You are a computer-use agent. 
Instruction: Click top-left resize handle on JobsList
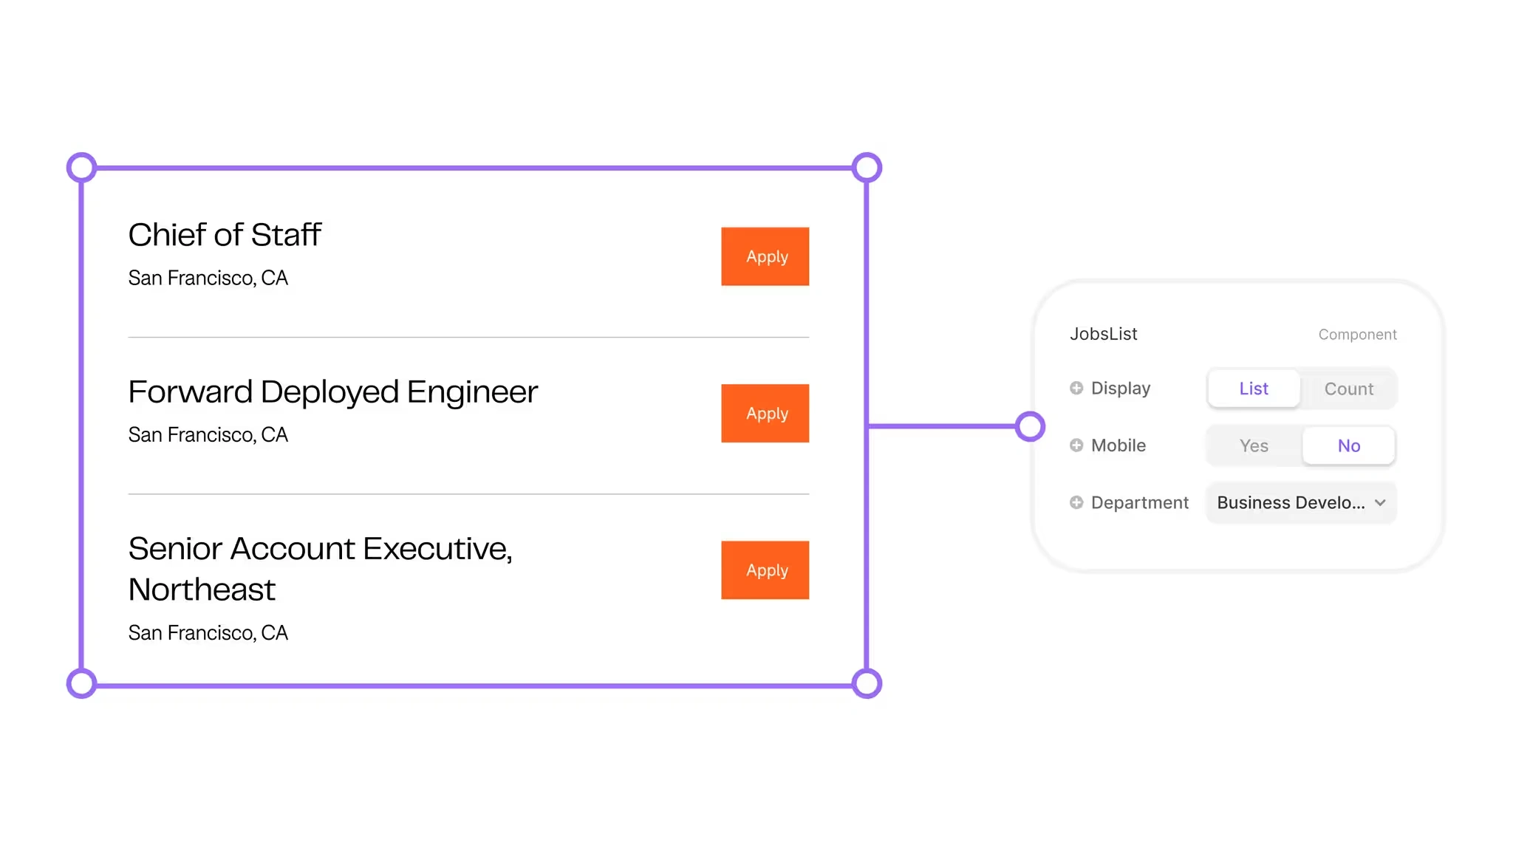[x=82, y=167]
